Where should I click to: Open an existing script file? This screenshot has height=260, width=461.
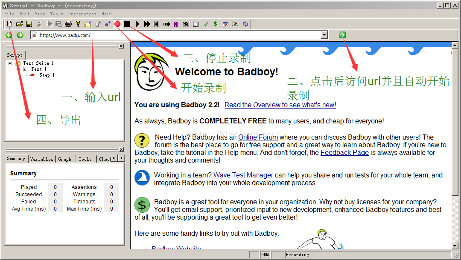click(x=19, y=24)
